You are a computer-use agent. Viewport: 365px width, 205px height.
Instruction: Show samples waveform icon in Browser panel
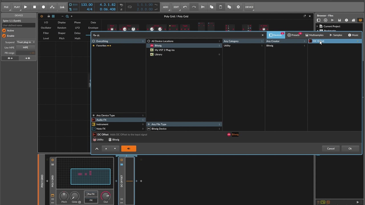(332, 20)
